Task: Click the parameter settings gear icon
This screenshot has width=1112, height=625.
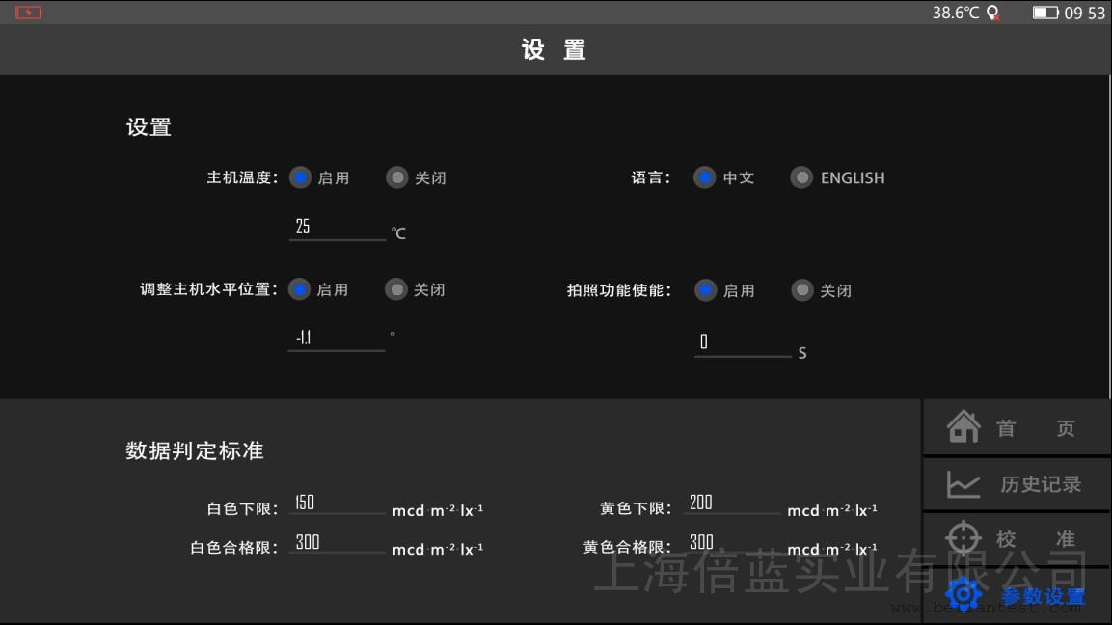Action: (x=963, y=595)
